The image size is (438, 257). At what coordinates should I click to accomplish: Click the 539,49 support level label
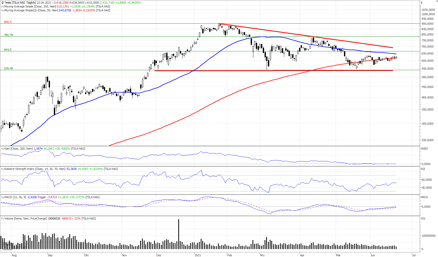(8, 68)
